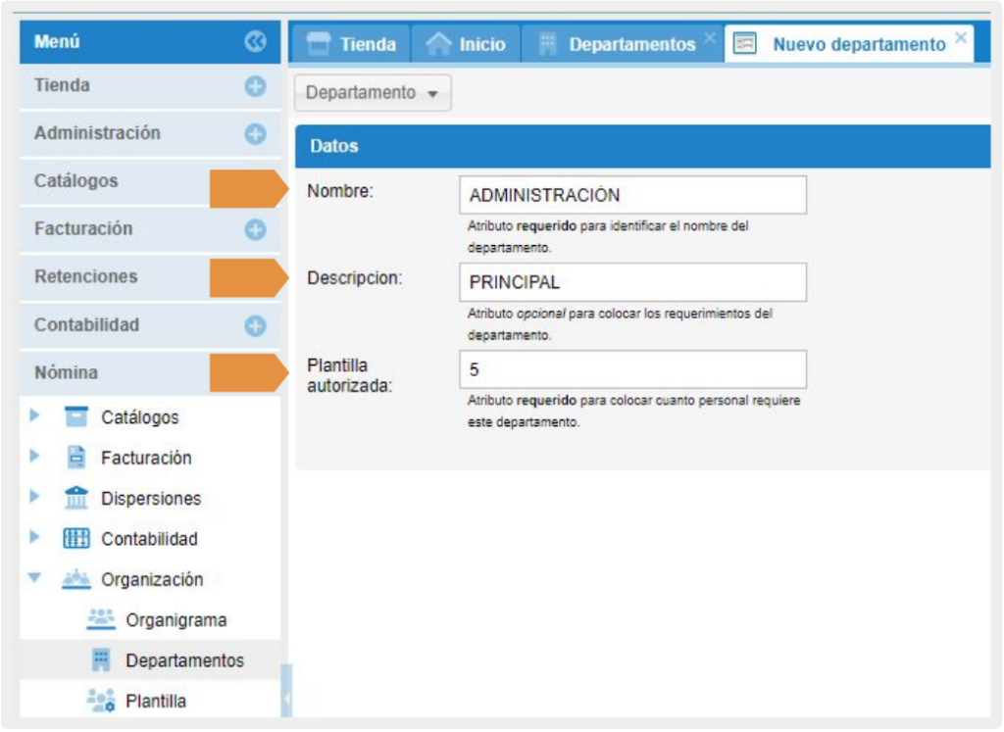Viewport: 1004px width, 732px height.
Task: Select Departamentos in the Organización tree
Action: click(184, 660)
